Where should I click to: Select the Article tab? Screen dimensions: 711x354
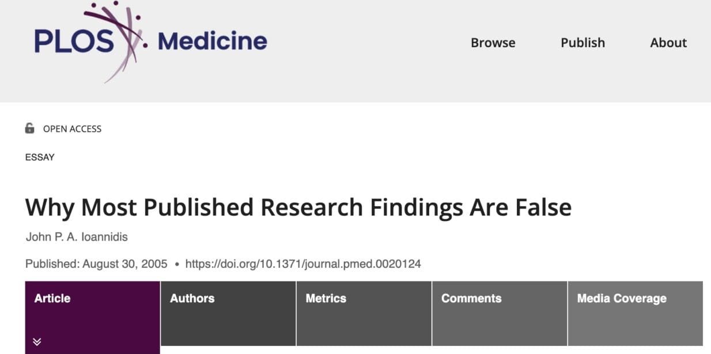point(52,298)
